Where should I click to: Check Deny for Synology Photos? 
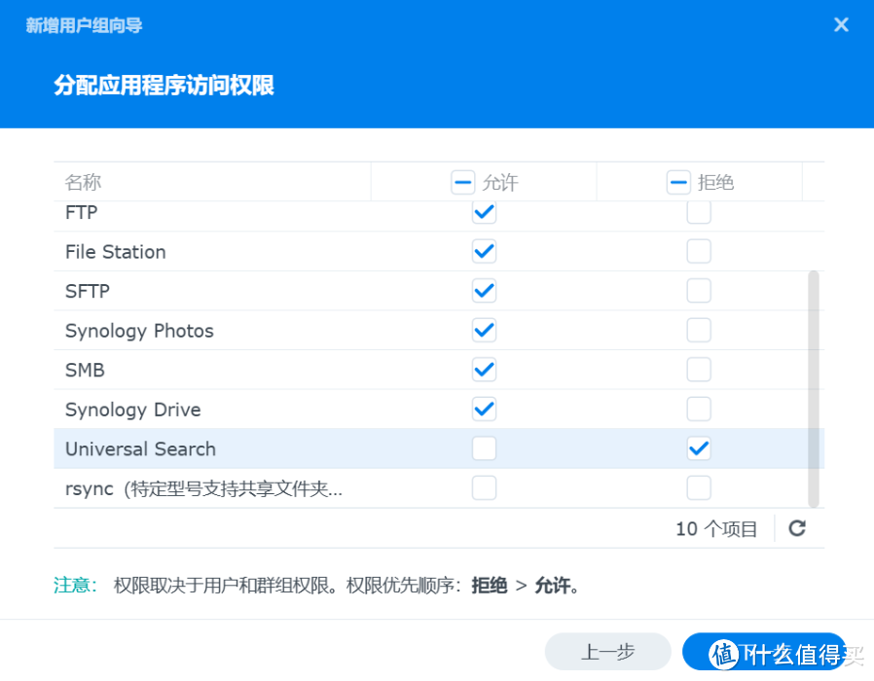[x=698, y=330]
